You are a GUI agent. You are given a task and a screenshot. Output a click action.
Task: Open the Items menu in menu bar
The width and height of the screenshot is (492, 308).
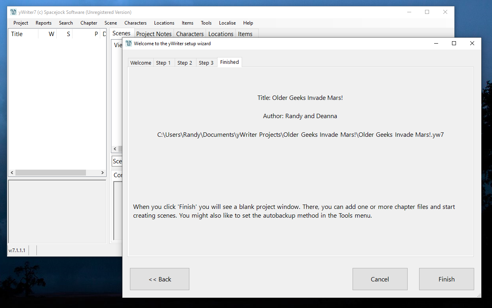click(187, 23)
